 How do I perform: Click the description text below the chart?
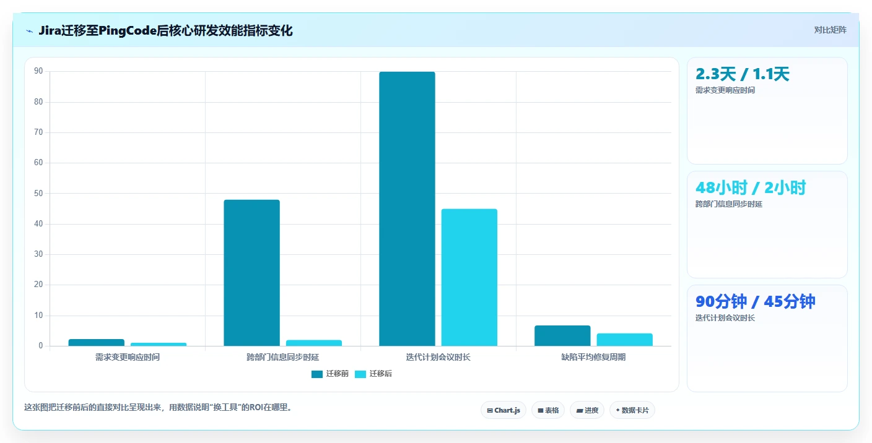coord(158,408)
